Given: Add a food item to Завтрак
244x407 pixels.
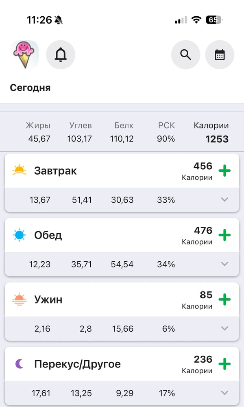Looking at the screenshot, I should 225,171.
